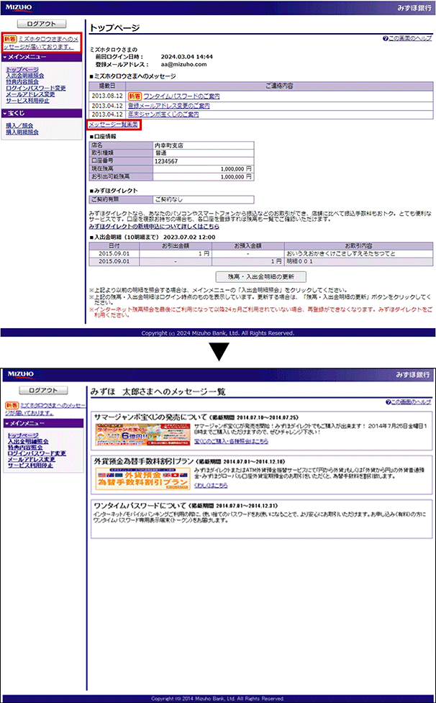Click MIZUHO logo on the メッセージ一覧 screen

click(x=21, y=374)
